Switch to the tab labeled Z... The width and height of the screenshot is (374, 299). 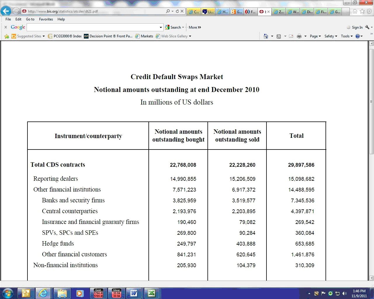(278, 12)
